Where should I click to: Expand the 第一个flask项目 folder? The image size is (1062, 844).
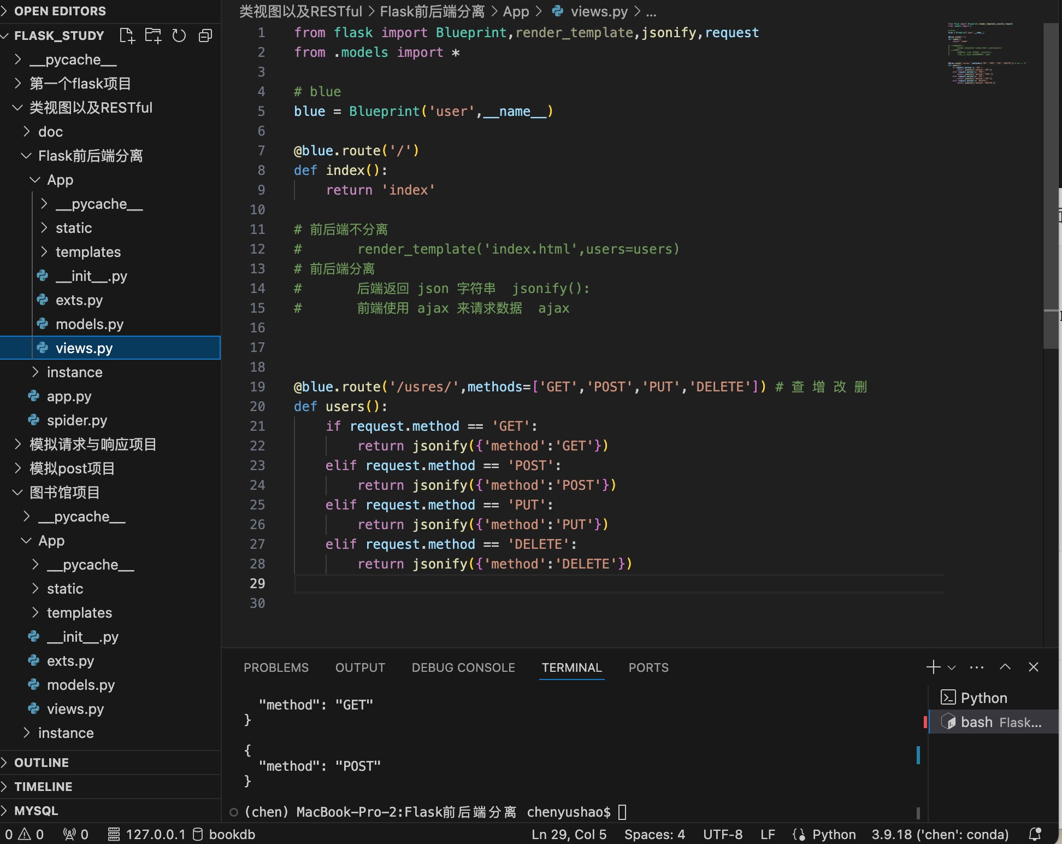click(110, 84)
